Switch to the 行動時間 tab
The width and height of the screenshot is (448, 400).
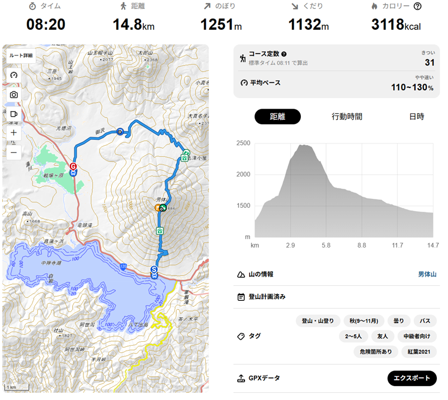(347, 117)
